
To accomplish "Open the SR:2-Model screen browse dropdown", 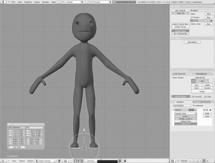I will (59, 2).
